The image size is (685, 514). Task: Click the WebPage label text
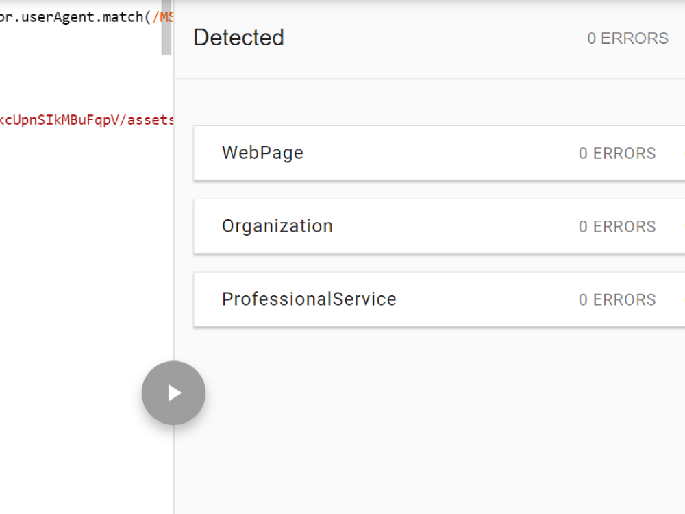262,153
